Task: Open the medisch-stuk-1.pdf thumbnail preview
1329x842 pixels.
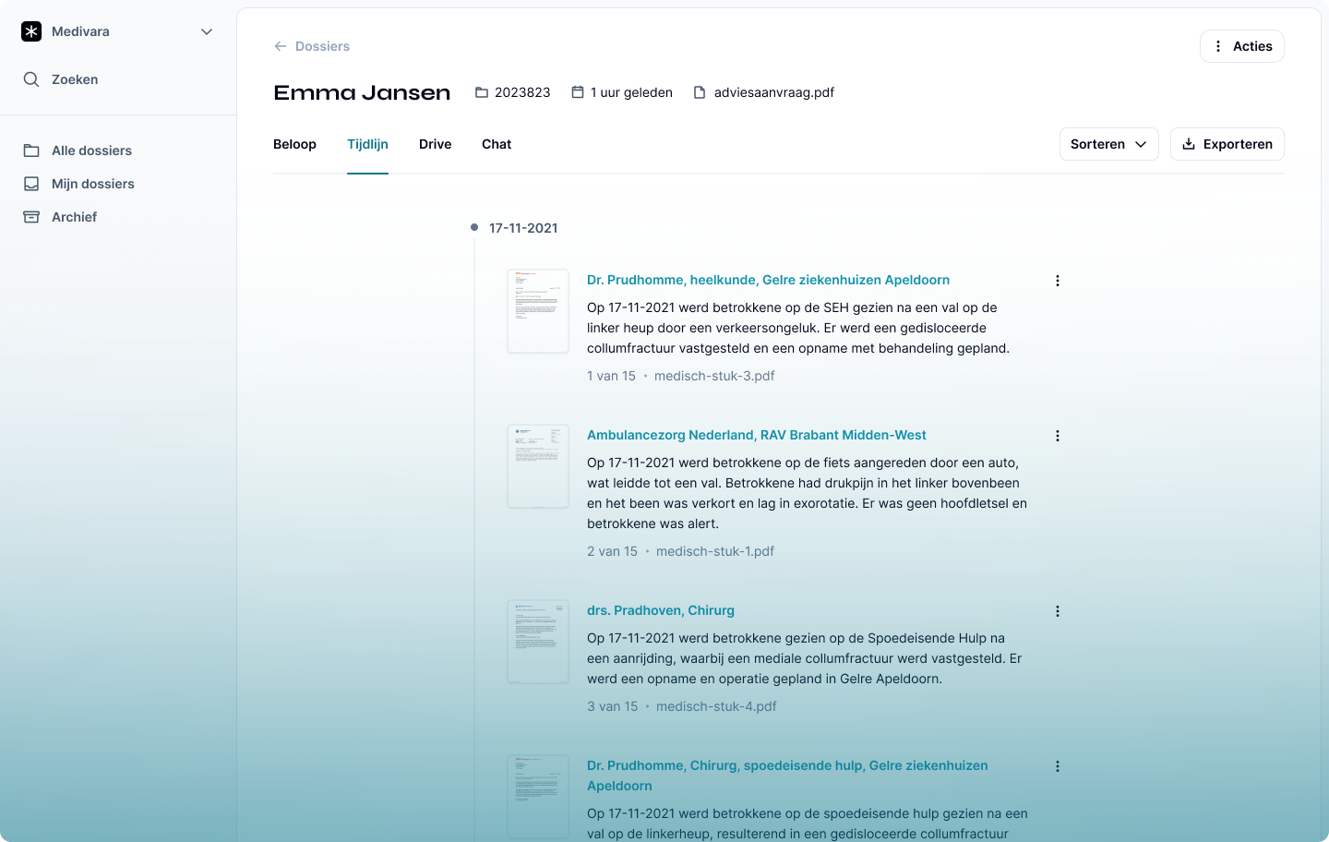Action: (537, 466)
